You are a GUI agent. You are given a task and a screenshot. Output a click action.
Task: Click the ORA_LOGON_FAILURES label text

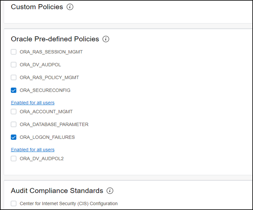tap(47, 137)
